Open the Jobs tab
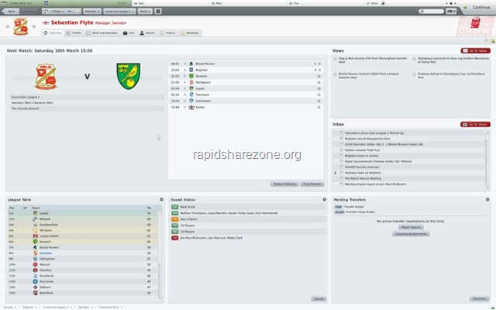496x310 pixels. click(x=129, y=33)
